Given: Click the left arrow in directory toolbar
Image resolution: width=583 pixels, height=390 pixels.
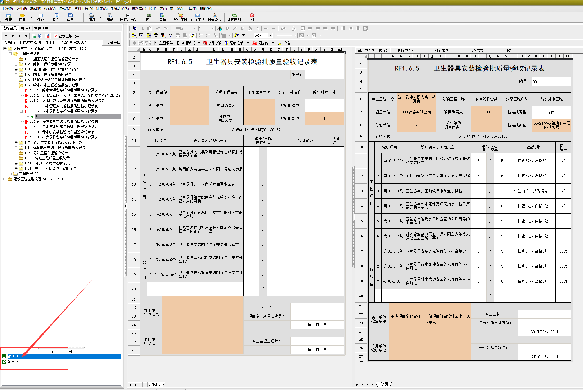Looking at the screenshot, I should (6, 36).
